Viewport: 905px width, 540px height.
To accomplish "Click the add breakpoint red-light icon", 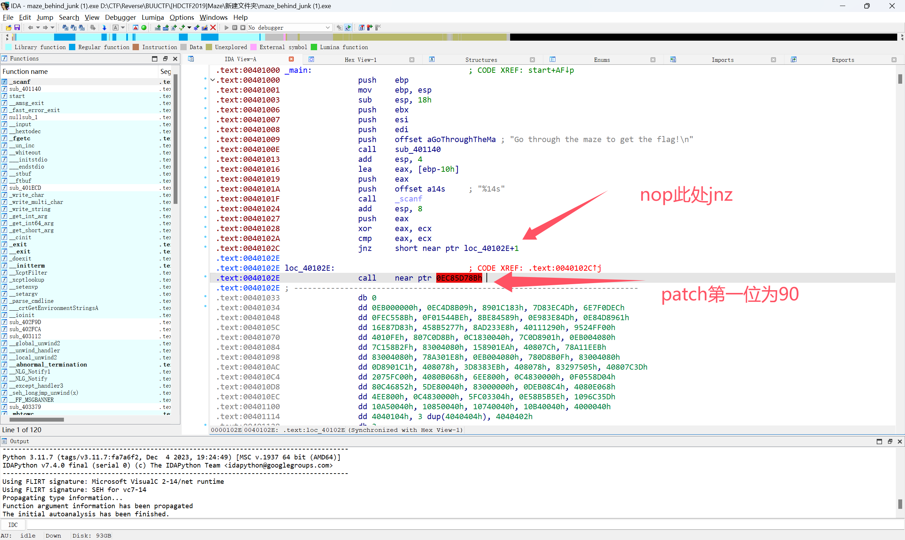I will (x=369, y=27).
